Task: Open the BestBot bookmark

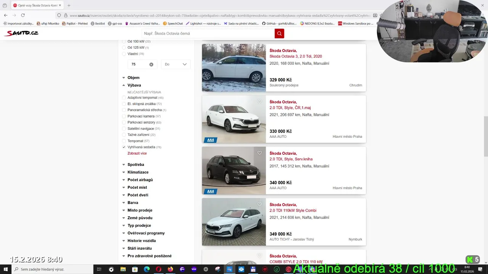Action: pyautogui.click(x=98, y=24)
